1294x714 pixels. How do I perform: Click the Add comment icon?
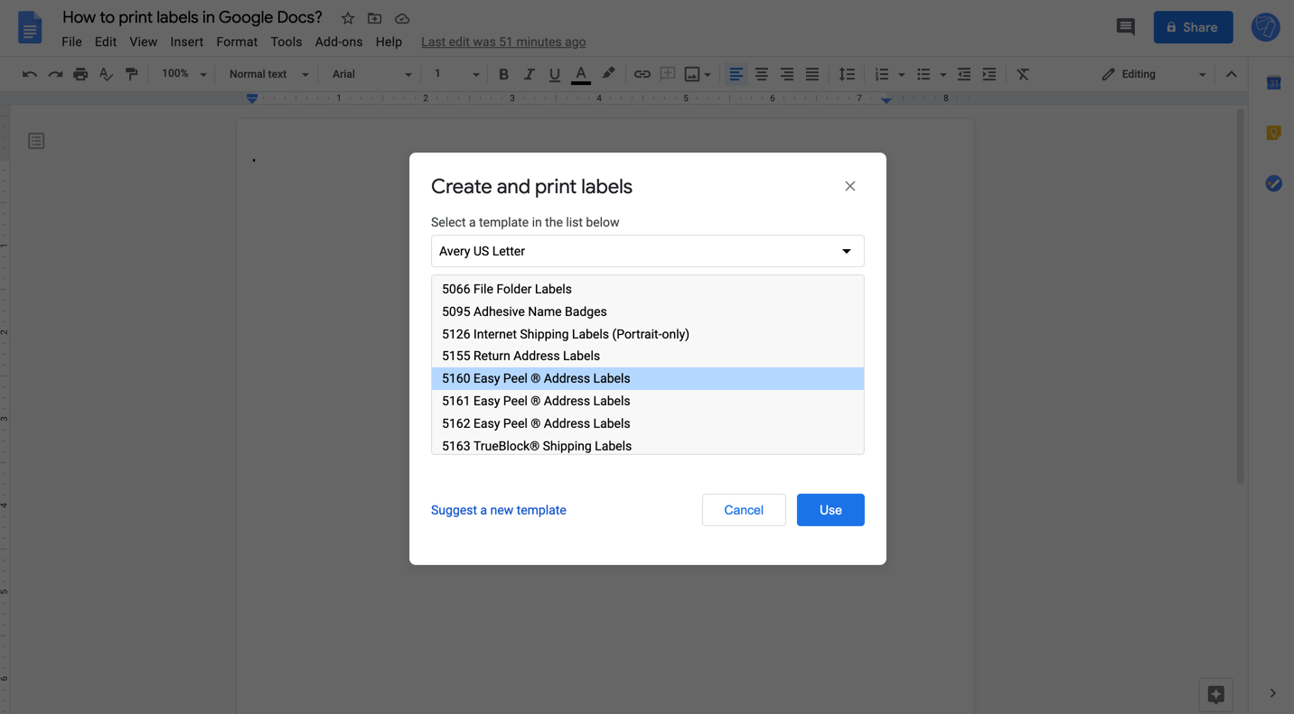[x=667, y=74]
